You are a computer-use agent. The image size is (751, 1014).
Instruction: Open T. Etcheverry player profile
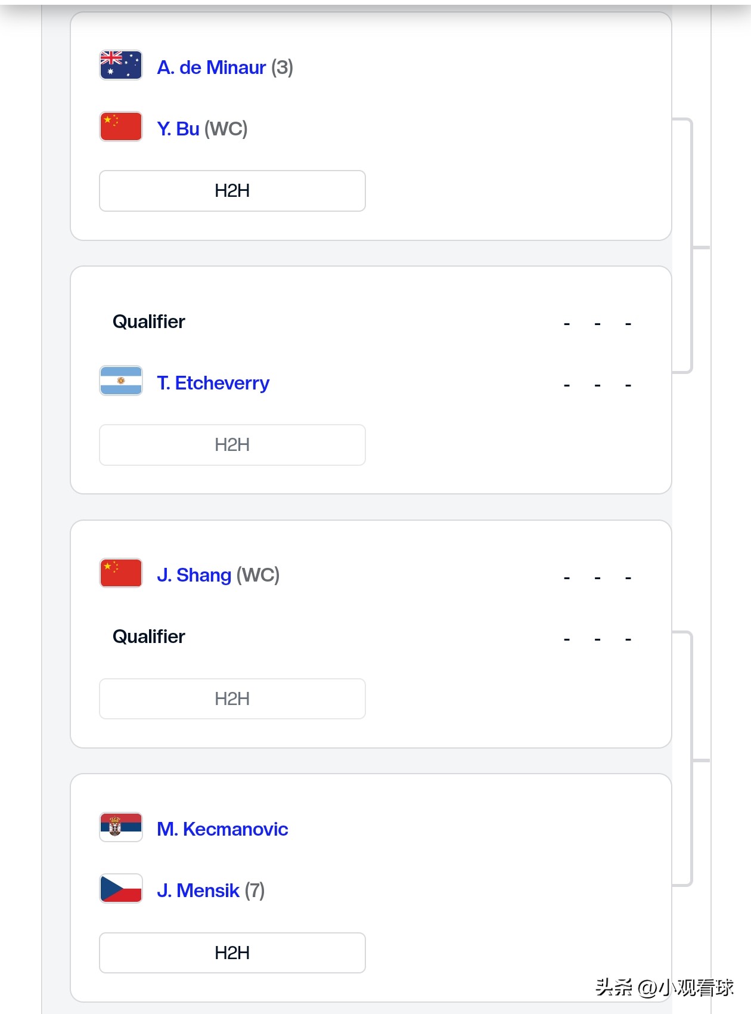213,383
